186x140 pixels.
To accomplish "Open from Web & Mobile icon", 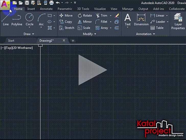I will click(39, 3).
